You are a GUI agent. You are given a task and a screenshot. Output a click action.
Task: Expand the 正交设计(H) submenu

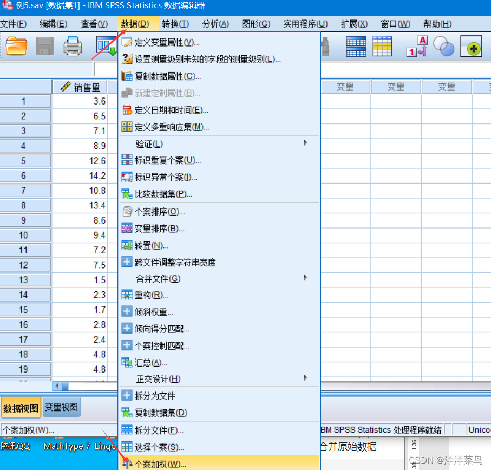(x=219, y=379)
